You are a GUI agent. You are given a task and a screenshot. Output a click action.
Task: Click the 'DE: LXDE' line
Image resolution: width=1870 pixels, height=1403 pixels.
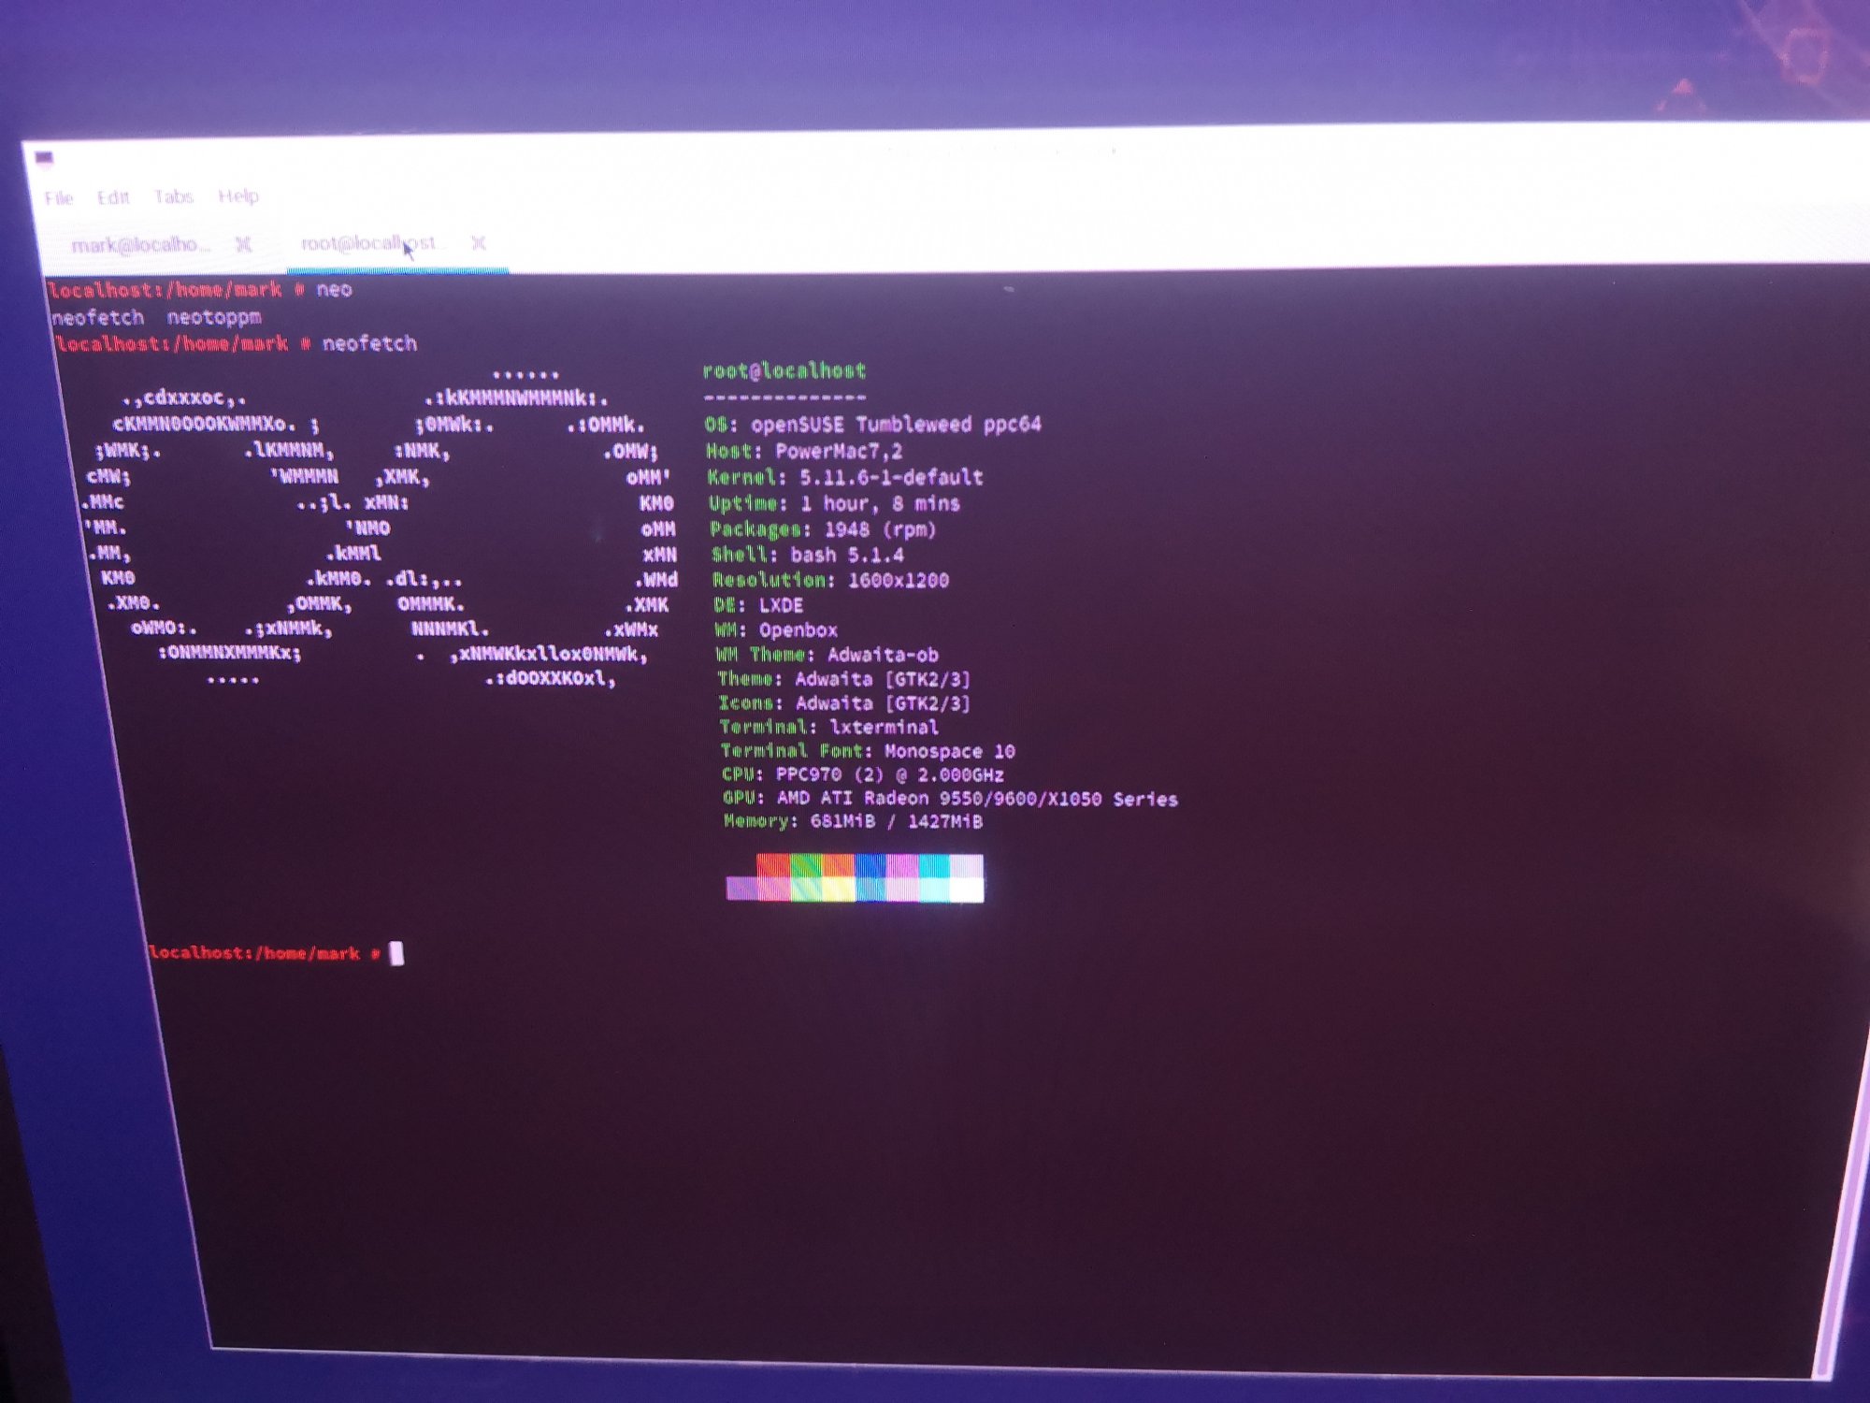(758, 605)
